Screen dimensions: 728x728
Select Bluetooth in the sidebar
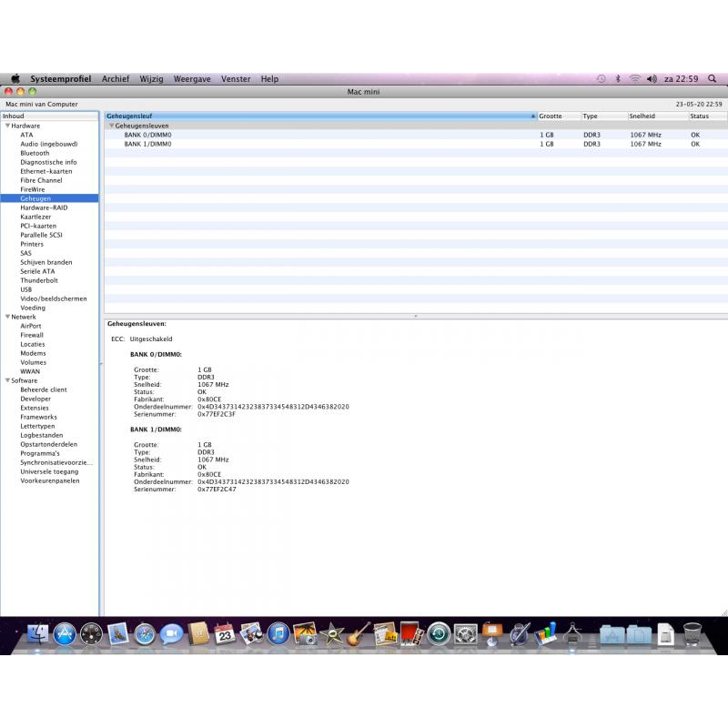click(35, 153)
